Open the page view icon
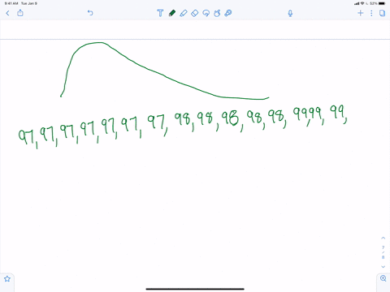 (382, 13)
